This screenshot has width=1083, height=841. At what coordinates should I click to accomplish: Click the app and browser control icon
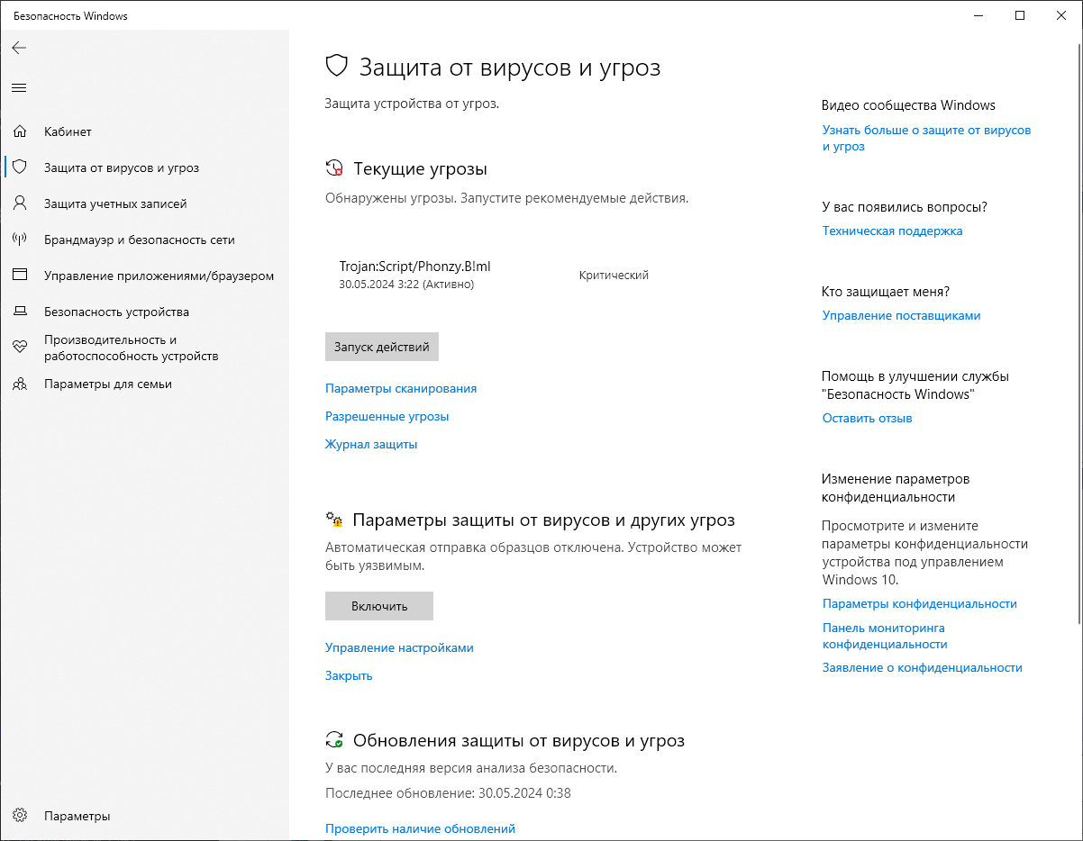pos(20,276)
